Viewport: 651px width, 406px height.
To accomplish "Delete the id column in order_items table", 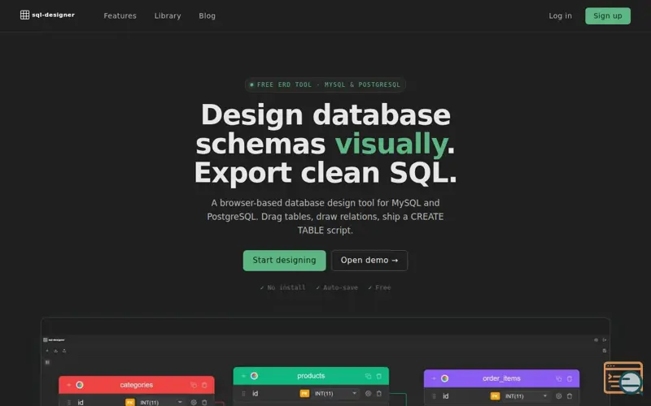I will tap(570, 396).
